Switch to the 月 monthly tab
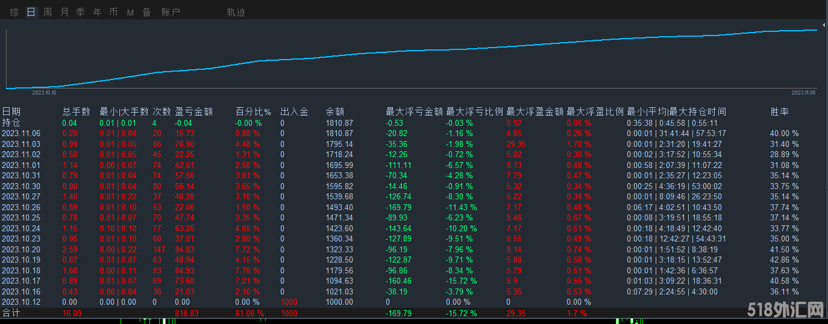The image size is (828, 324). 64,12
